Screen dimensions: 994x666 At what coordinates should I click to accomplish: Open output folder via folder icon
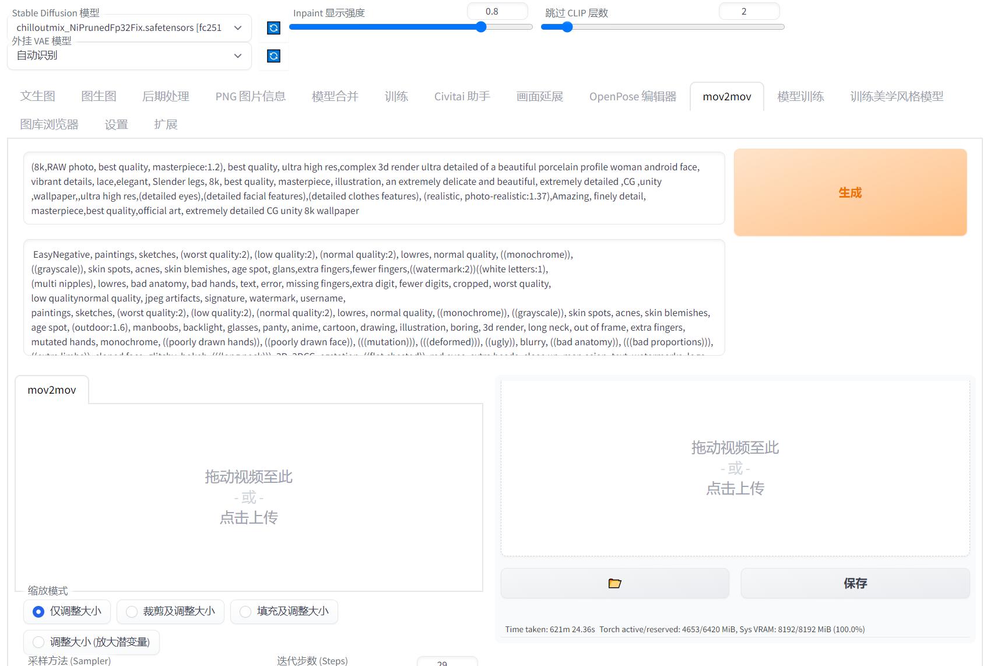[614, 583]
